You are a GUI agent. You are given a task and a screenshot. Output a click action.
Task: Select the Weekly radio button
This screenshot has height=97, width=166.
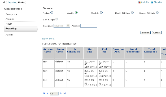point(76,12)
